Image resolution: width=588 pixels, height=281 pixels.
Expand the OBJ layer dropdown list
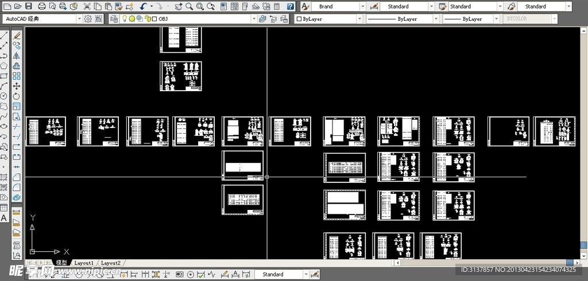(254, 19)
